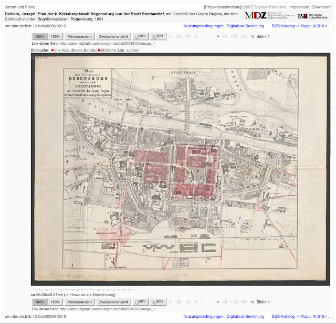Skip forward +5 pages, top toolbar
The image size is (336, 324).
[225, 36]
